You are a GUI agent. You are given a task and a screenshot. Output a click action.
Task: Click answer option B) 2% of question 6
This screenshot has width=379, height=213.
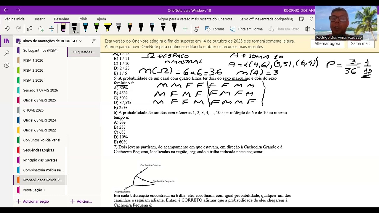119,127
